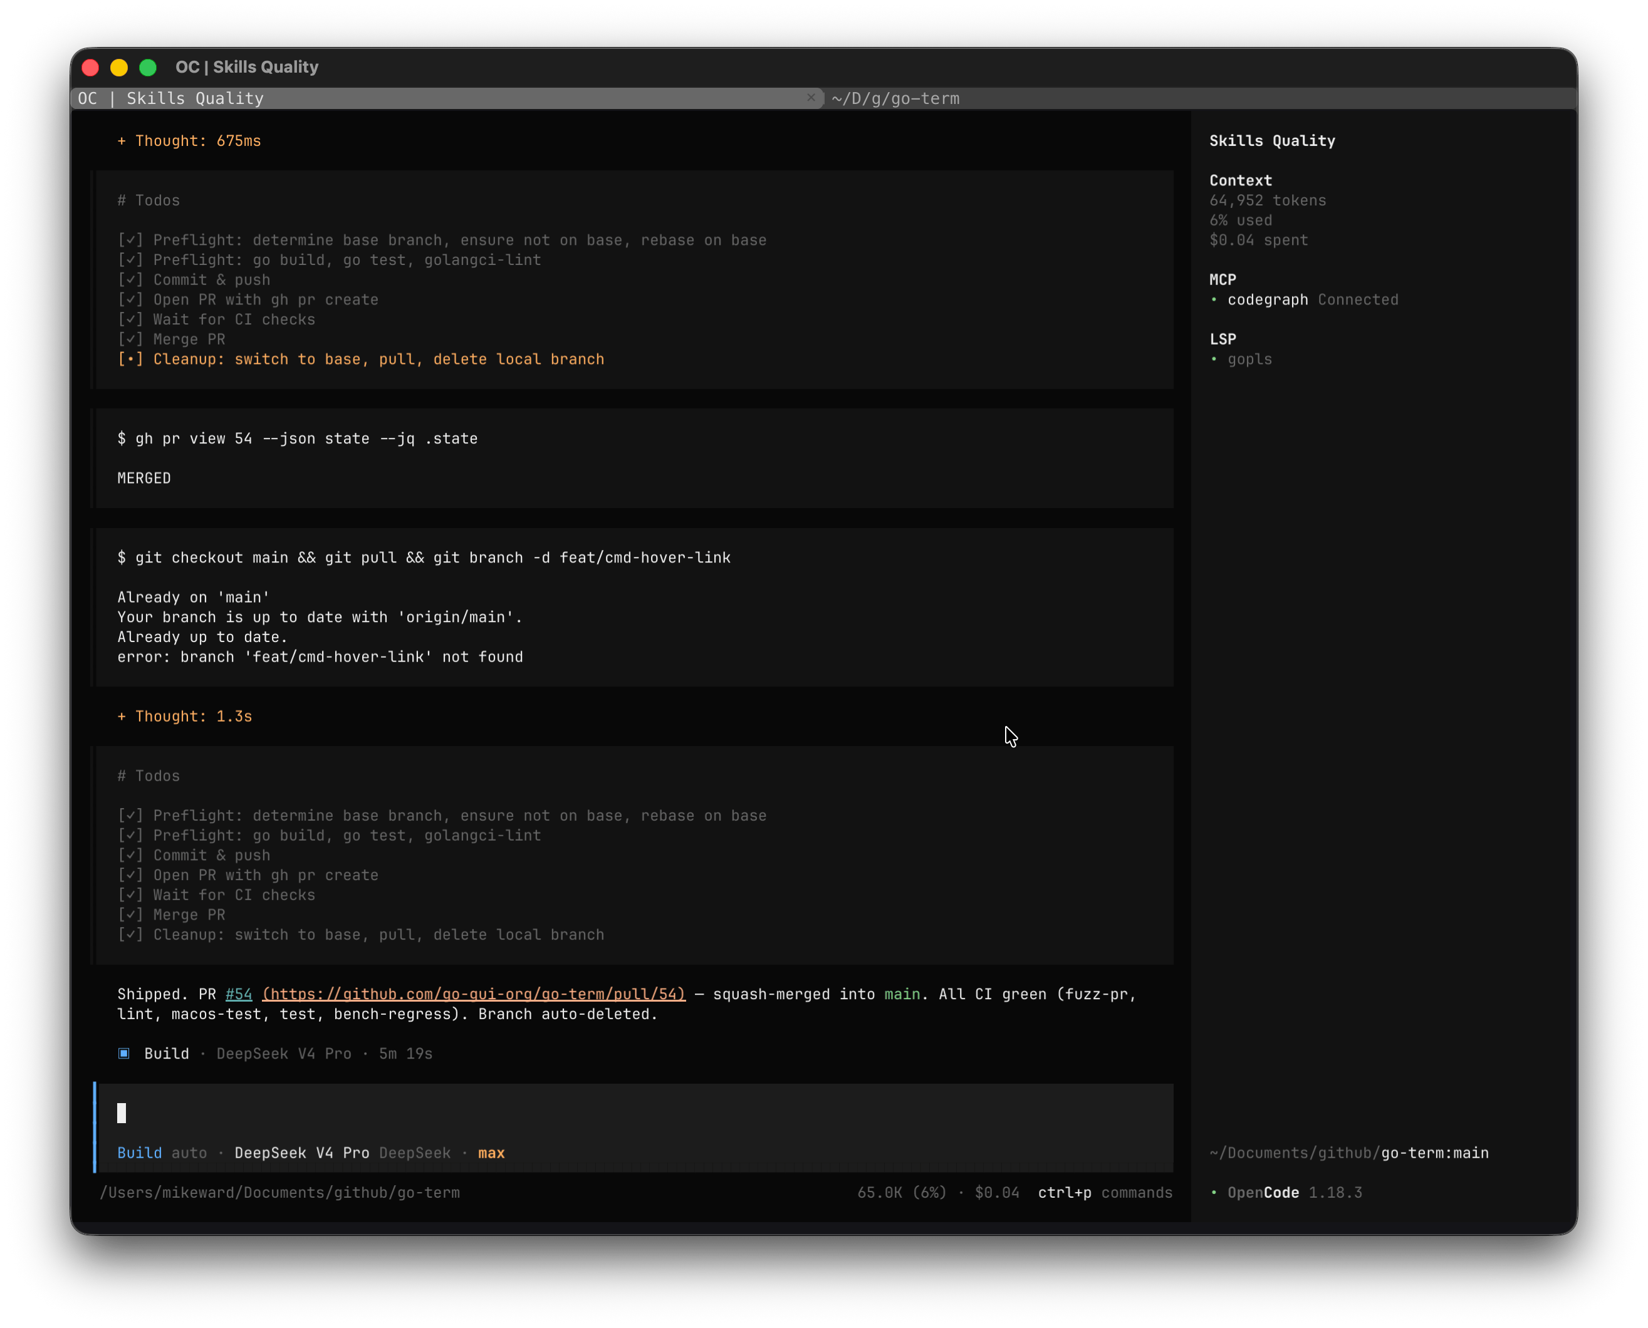The image size is (1648, 1328).
Task: Click second todos 'Commit & push' checkbox
Action: (x=130, y=855)
